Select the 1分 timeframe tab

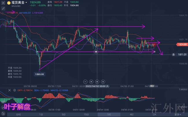tap(41, 114)
